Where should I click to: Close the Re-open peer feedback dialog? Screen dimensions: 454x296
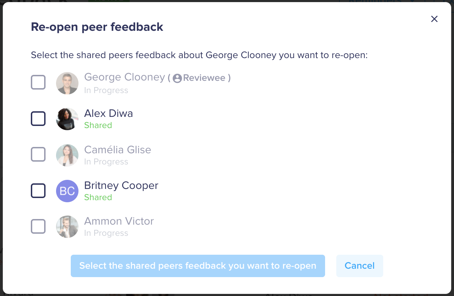click(x=434, y=19)
